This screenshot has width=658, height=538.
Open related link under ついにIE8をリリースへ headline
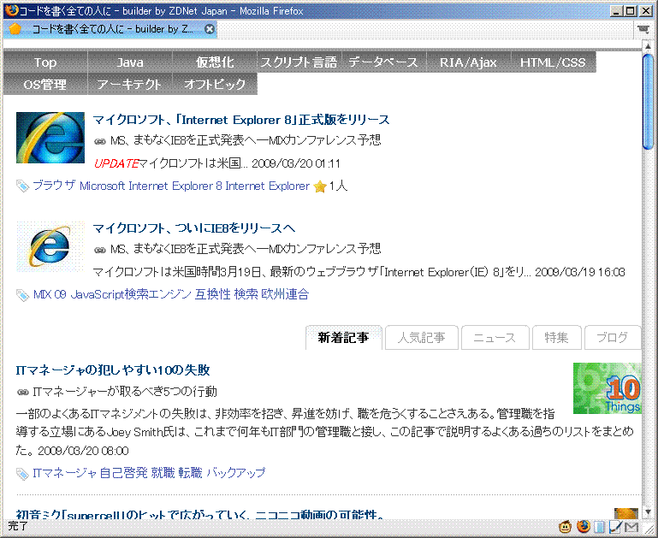pos(246,249)
